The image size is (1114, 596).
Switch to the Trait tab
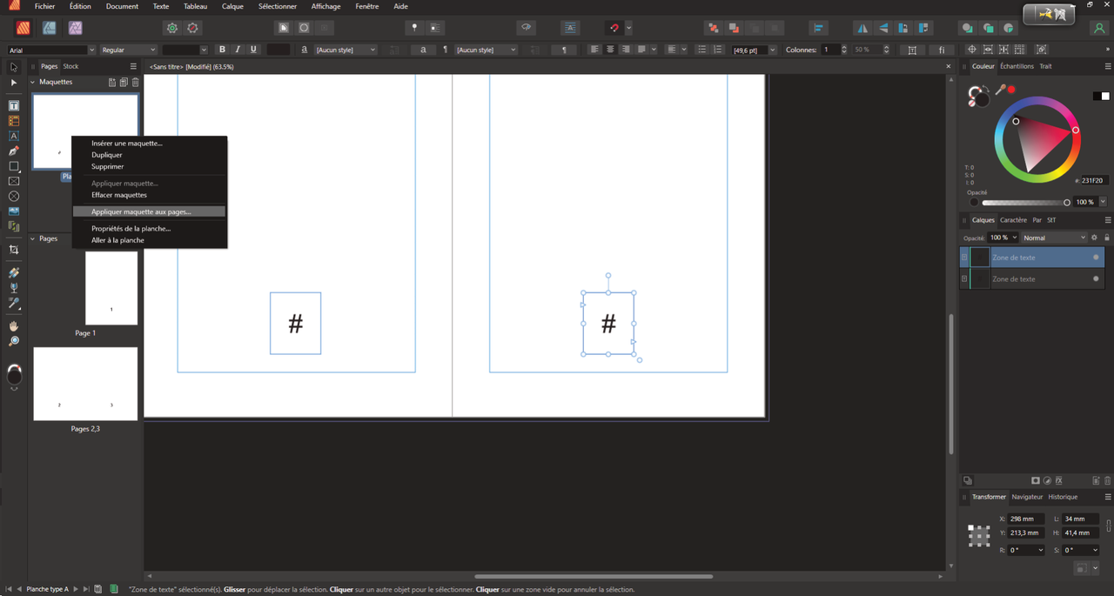click(x=1045, y=66)
